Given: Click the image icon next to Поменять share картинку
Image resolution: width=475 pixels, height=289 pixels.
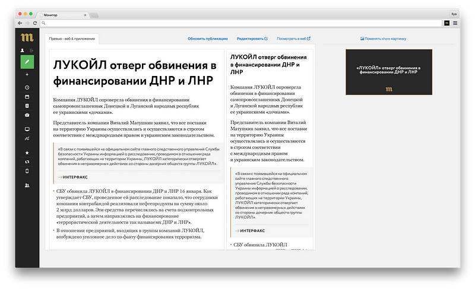Looking at the screenshot, I should point(362,39).
